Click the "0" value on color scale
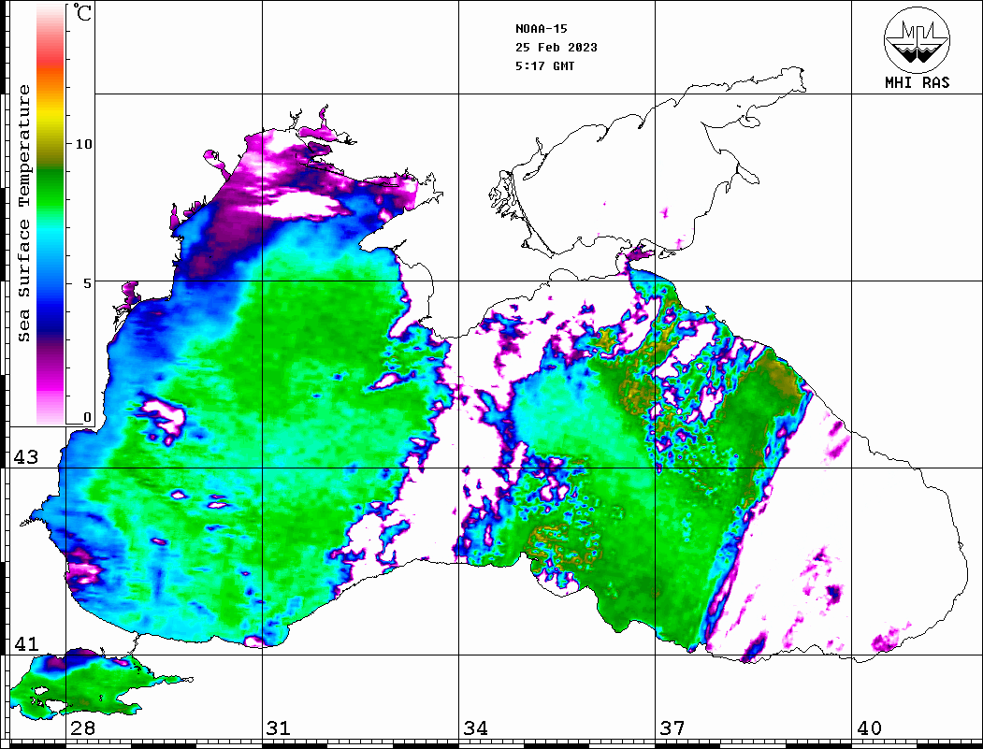The width and height of the screenshot is (983, 749). 87,417
